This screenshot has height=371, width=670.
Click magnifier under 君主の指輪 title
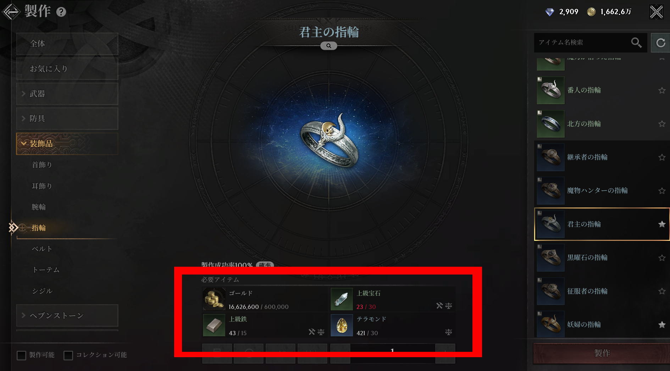pos(329,46)
